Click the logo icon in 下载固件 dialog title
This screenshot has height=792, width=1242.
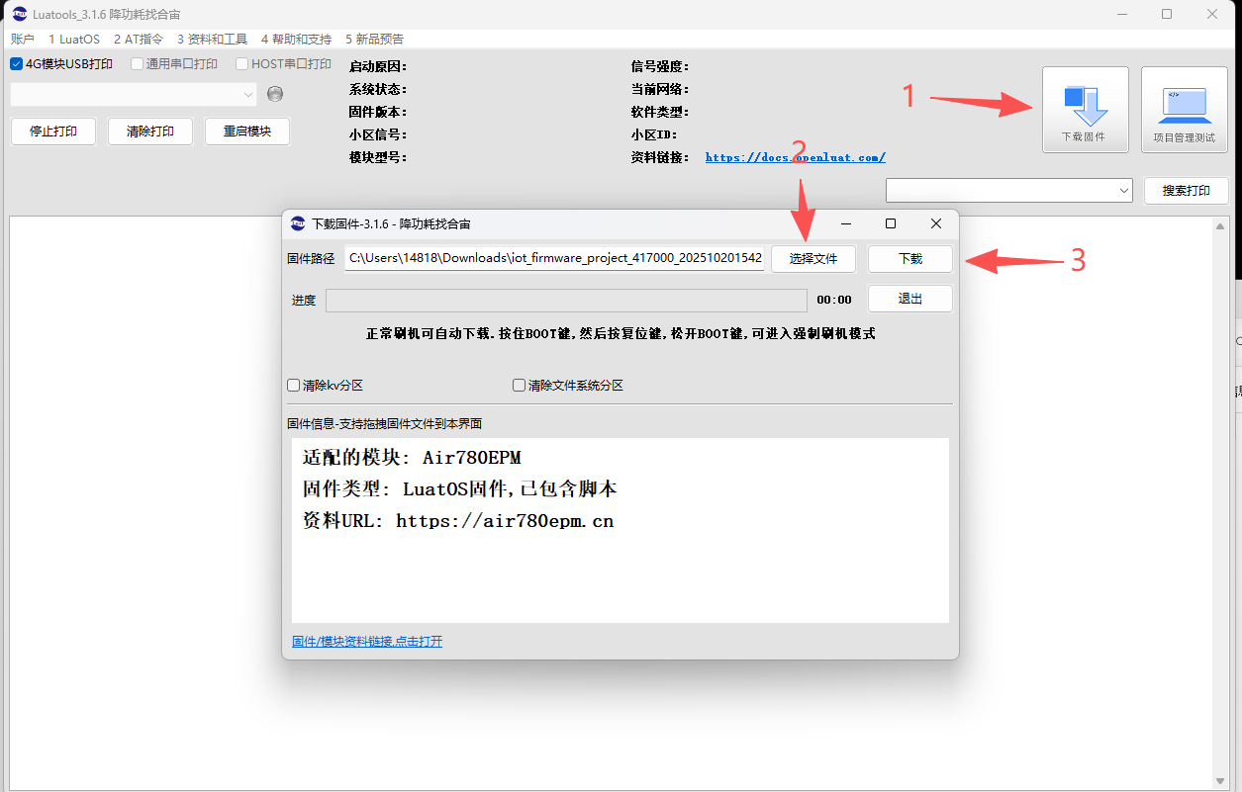[x=298, y=223]
